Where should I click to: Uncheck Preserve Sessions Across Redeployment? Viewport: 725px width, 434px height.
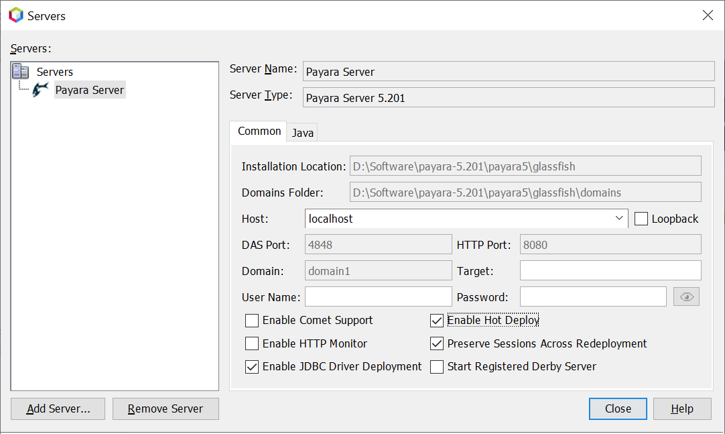click(437, 343)
